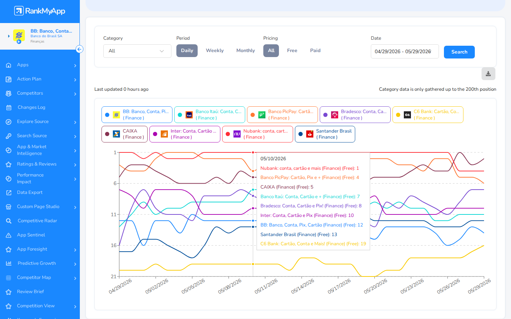The width and height of the screenshot is (511, 319).
Task: Click the C6 Bank yellow legend dot
Action: click(398, 115)
